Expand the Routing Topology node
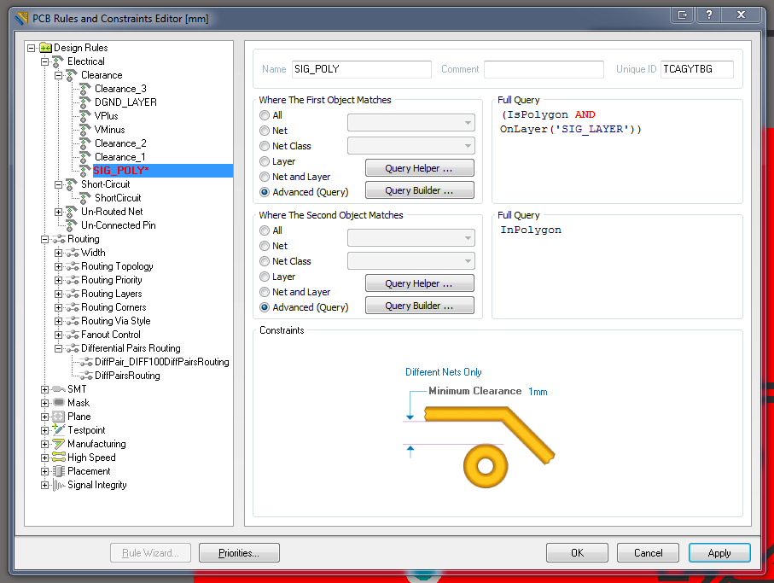The image size is (774, 583). 58,266
